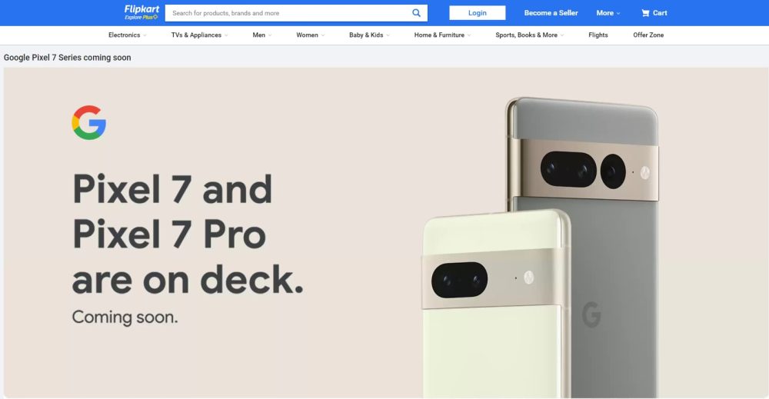Screen dimensions: 769x399
Task: Expand the Electronics category menu
Action: click(x=127, y=35)
